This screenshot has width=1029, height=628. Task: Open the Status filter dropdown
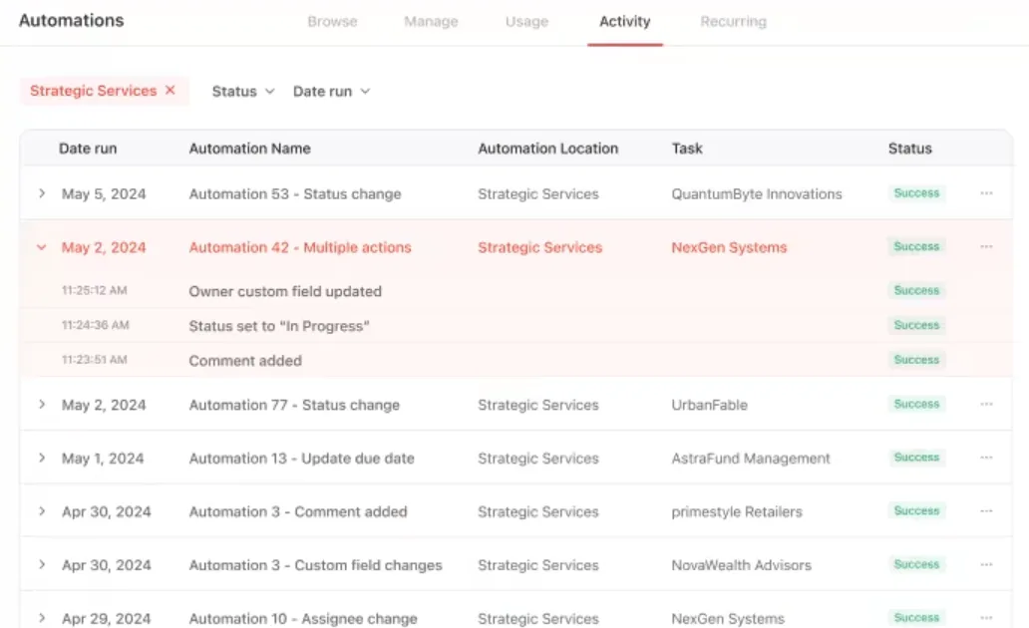coord(243,92)
